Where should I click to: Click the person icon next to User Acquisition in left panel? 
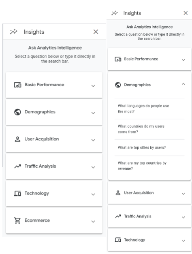coord(17,139)
